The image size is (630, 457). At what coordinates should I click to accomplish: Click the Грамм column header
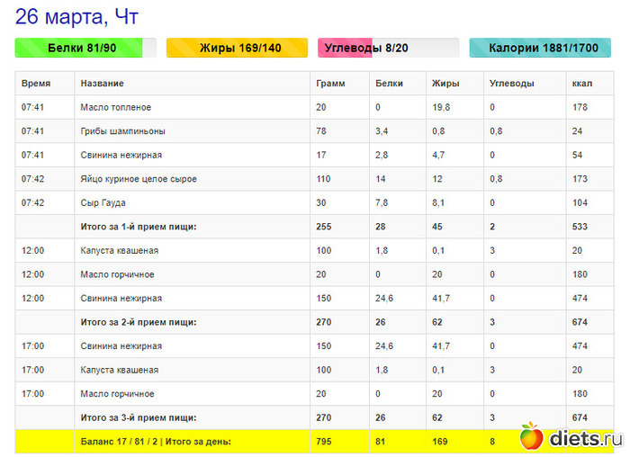pos(329,84)
